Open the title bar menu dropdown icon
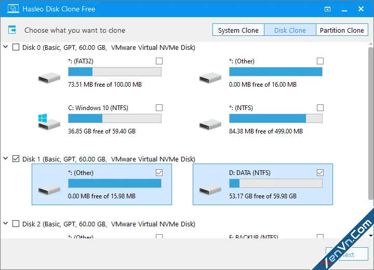The image size is (374, 270). click(x=327, y=9)
